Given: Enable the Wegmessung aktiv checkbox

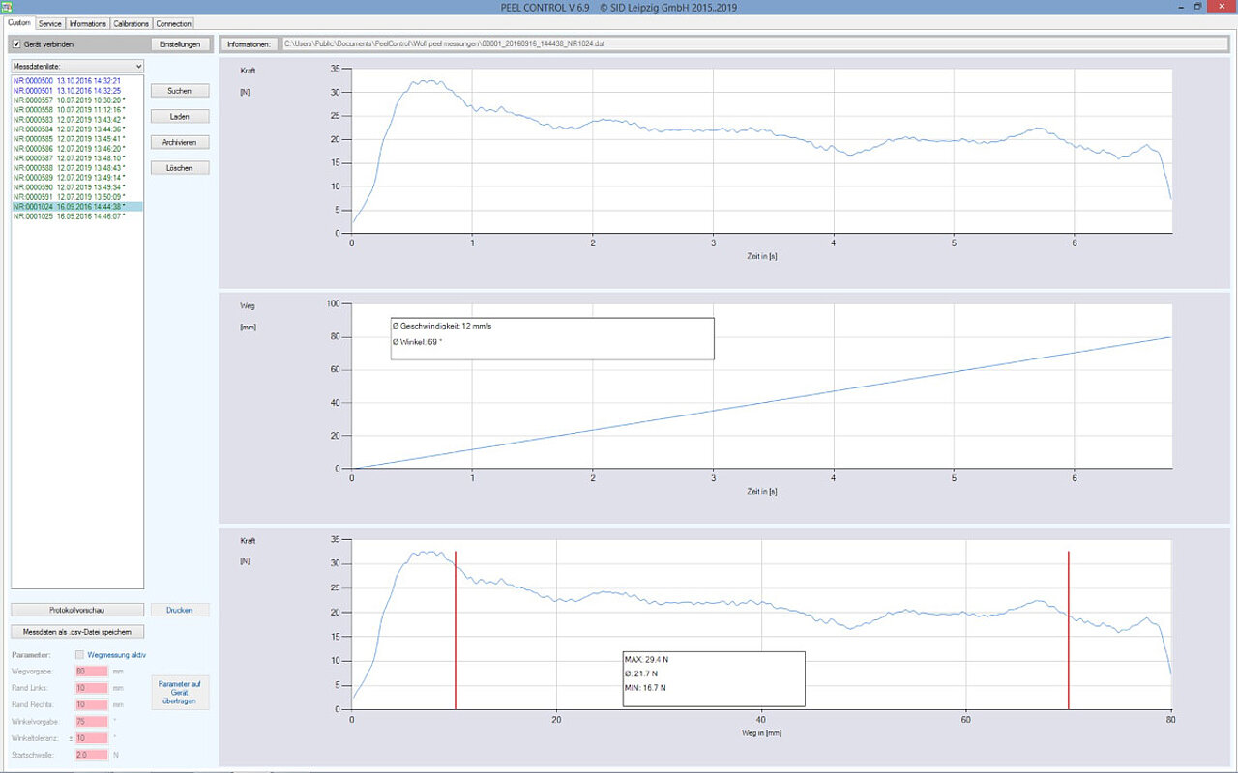Looking at the screenshot, I should coord(79,654).
